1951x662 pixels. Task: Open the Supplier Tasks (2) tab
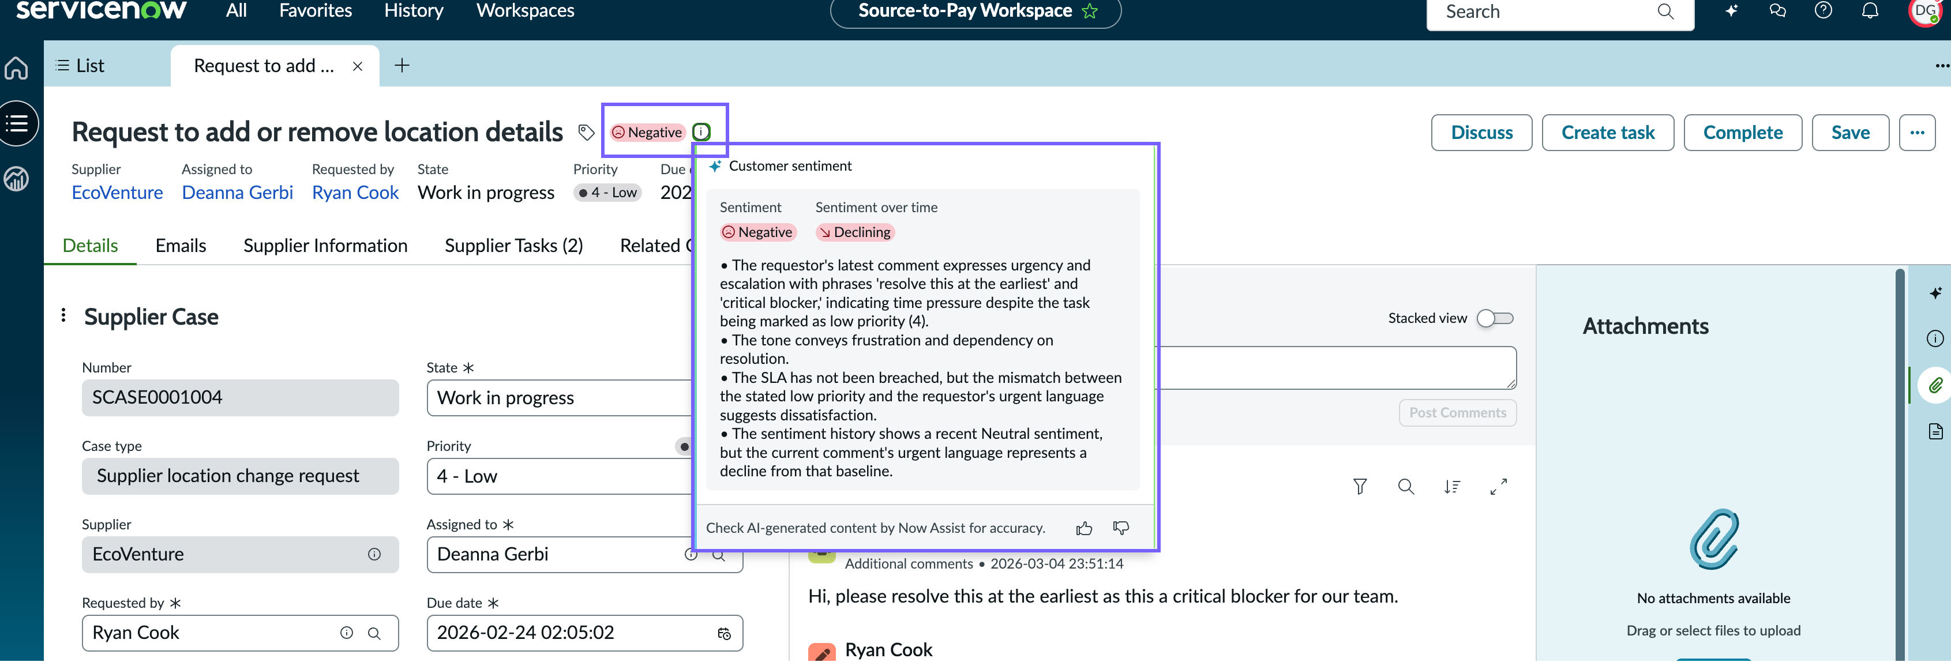click(513, 246)
